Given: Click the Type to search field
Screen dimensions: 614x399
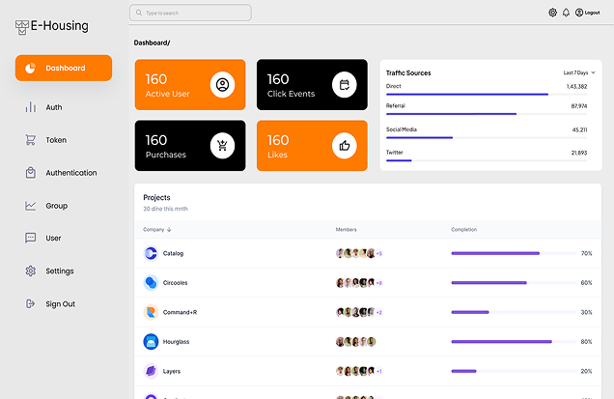Looking at the screenshot, I should point(190,14).
